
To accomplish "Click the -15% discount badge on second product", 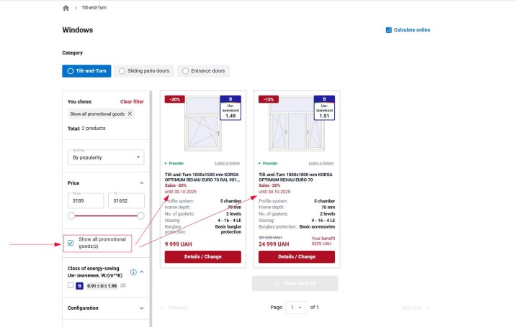I will tap(269, 99).
